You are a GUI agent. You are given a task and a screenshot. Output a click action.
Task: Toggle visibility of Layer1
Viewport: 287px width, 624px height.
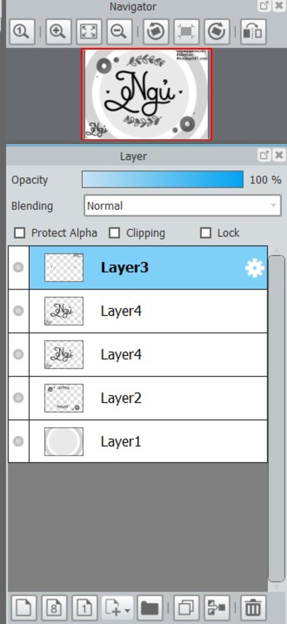(18, 441)
